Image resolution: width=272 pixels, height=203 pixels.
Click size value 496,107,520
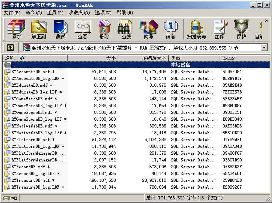click(x=103, y=180)
